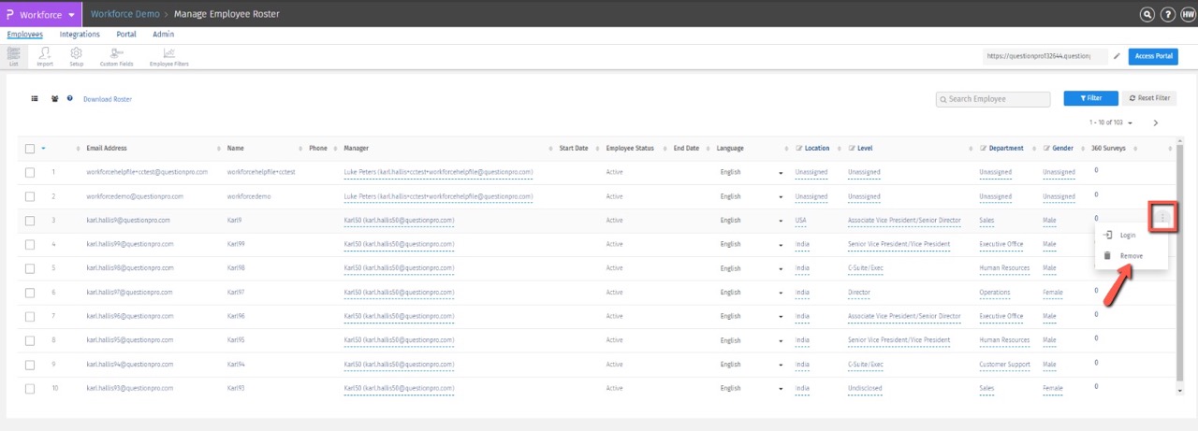Switch to the Integrations tab
1198x431 pixels.
pos(80,35)
